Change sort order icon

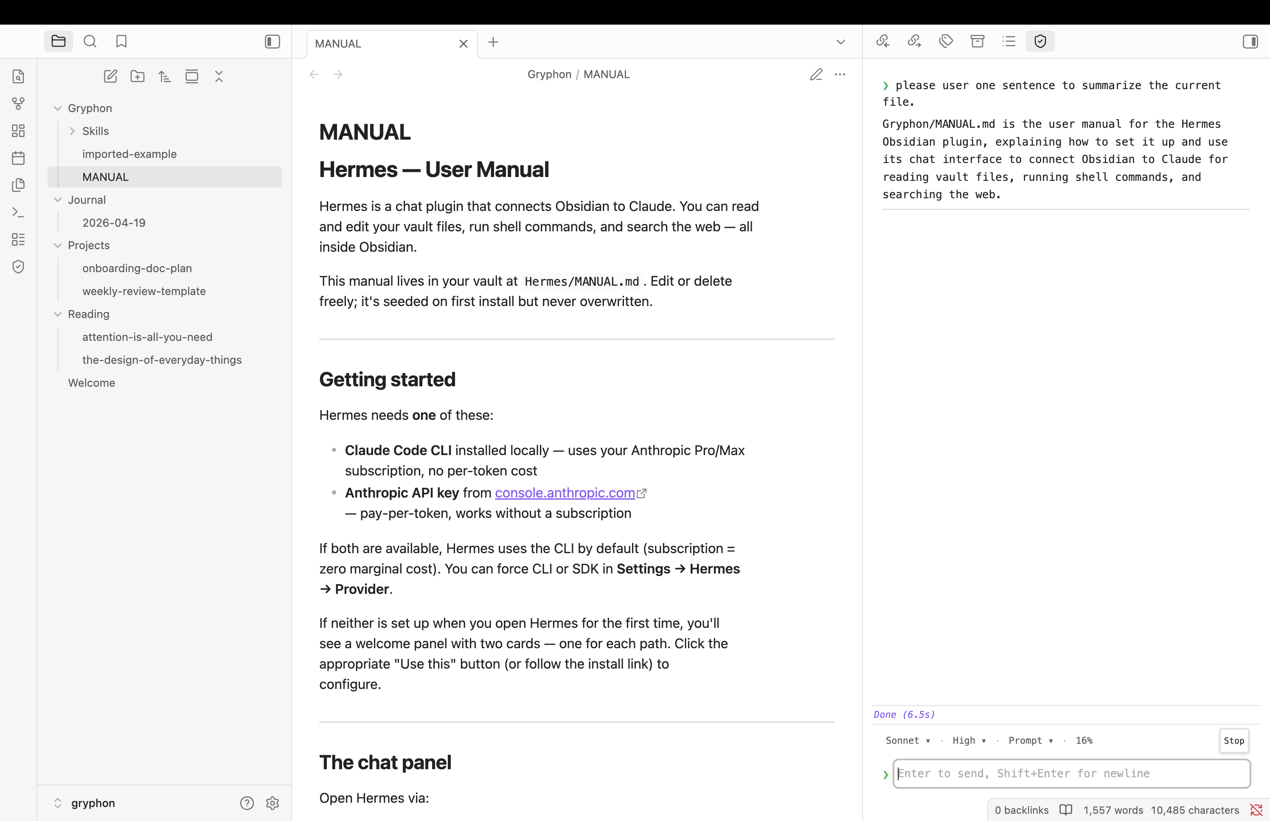pos(165,77)
